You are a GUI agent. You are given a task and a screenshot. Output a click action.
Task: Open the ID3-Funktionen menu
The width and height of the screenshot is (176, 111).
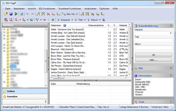click(47, 8)
